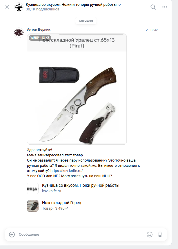Close the chat with the X icon
The width and height of the screenshot is (178, 249).
7,7
